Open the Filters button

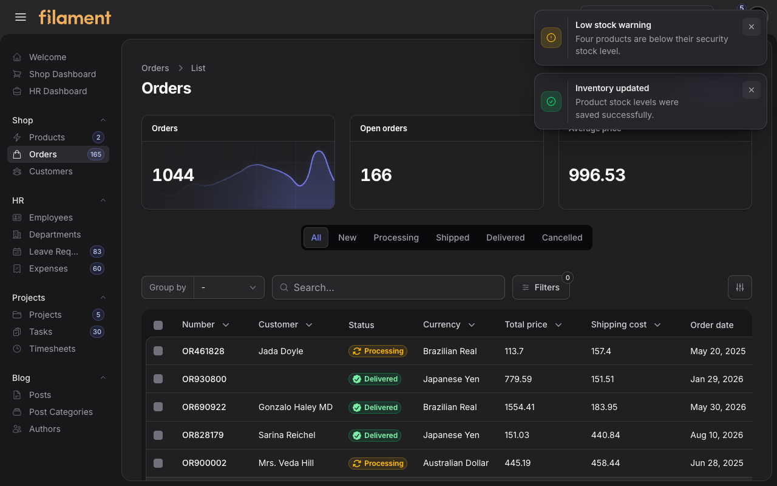point(541,287)
